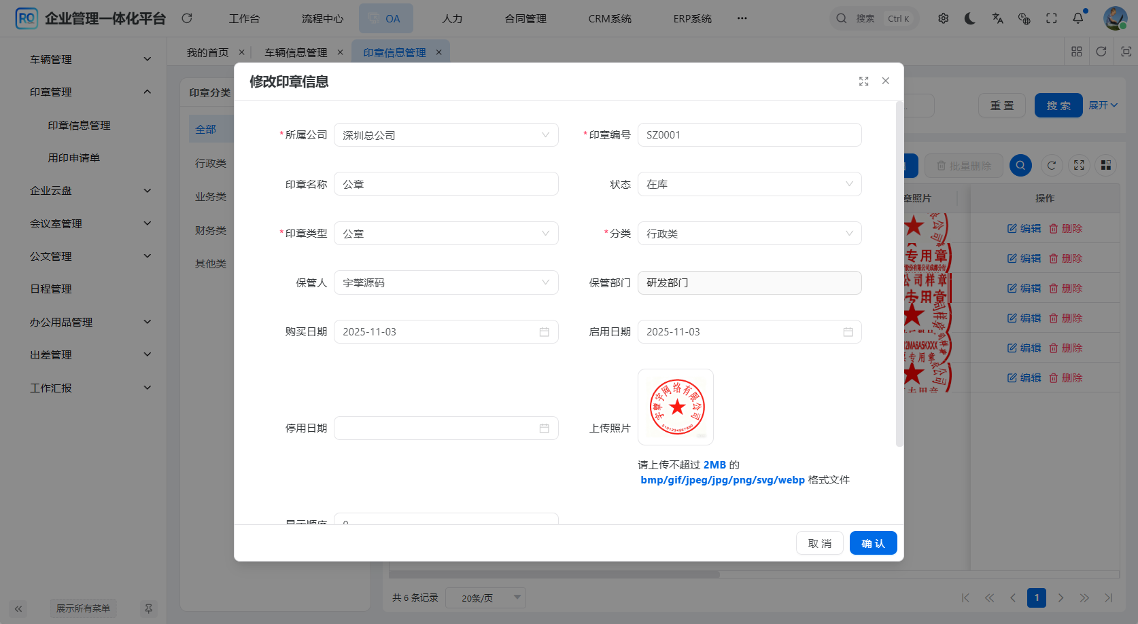Click the fullscreen icon in dialog header
This screenshot has width=1138, height=624.
[863, 81]
